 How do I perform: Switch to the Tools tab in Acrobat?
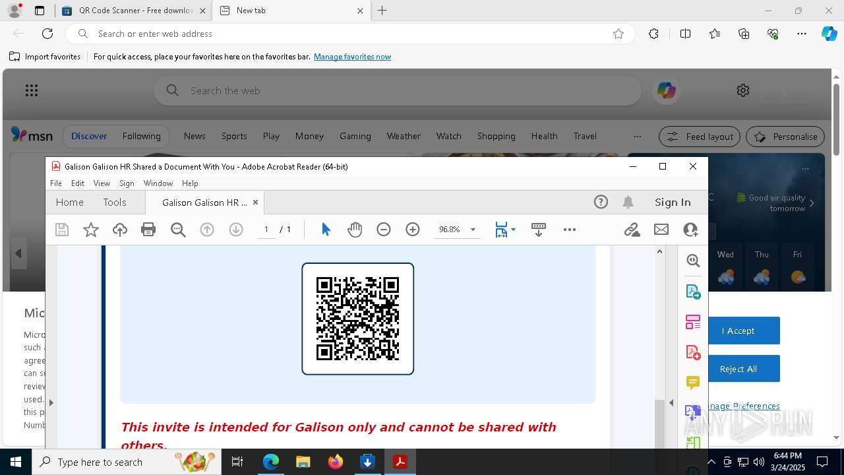pos(115,203)
